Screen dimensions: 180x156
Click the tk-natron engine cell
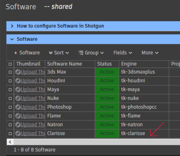pos(144,125)
